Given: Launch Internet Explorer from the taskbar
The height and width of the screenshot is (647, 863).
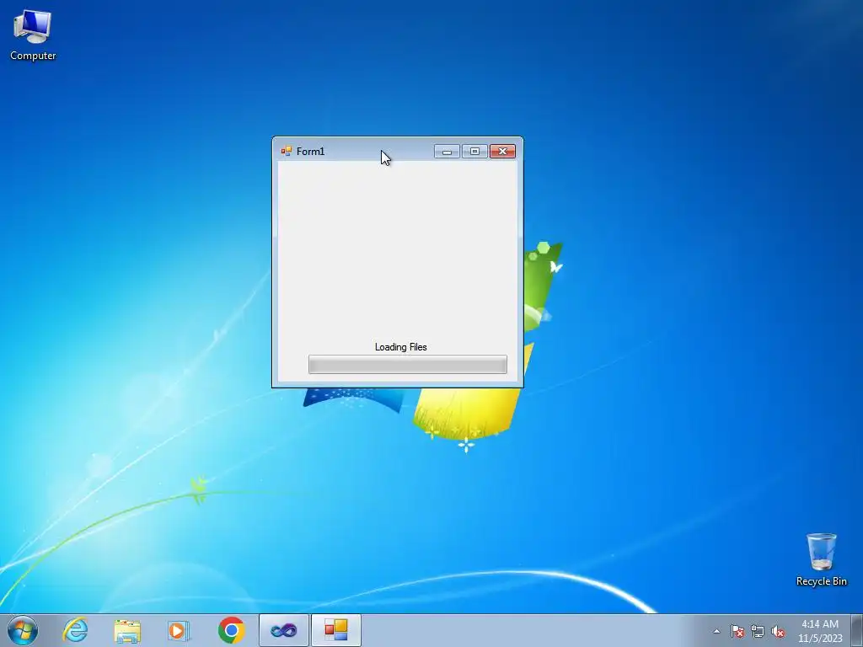Looking at the screenshot, I should (x=75, y=630).
